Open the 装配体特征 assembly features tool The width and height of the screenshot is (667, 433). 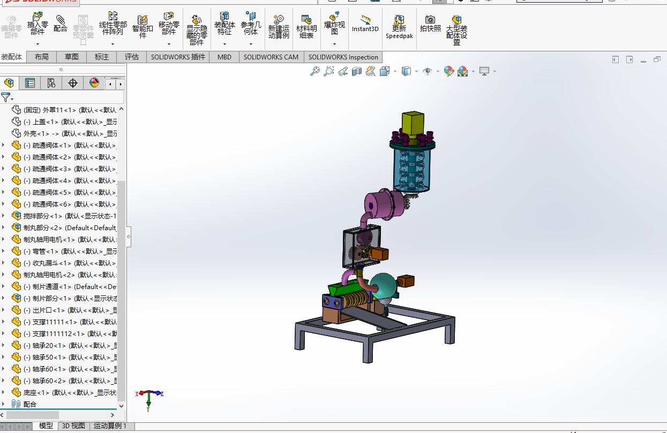click(x=224, y=24)
